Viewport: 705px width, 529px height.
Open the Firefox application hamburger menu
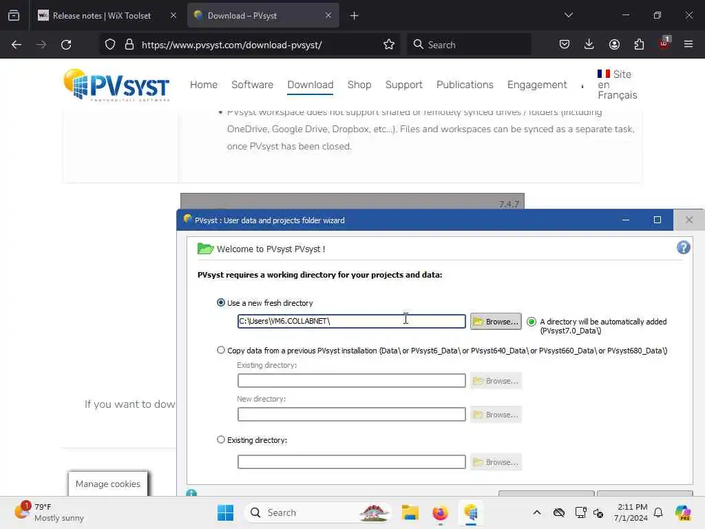pos(688,45)
